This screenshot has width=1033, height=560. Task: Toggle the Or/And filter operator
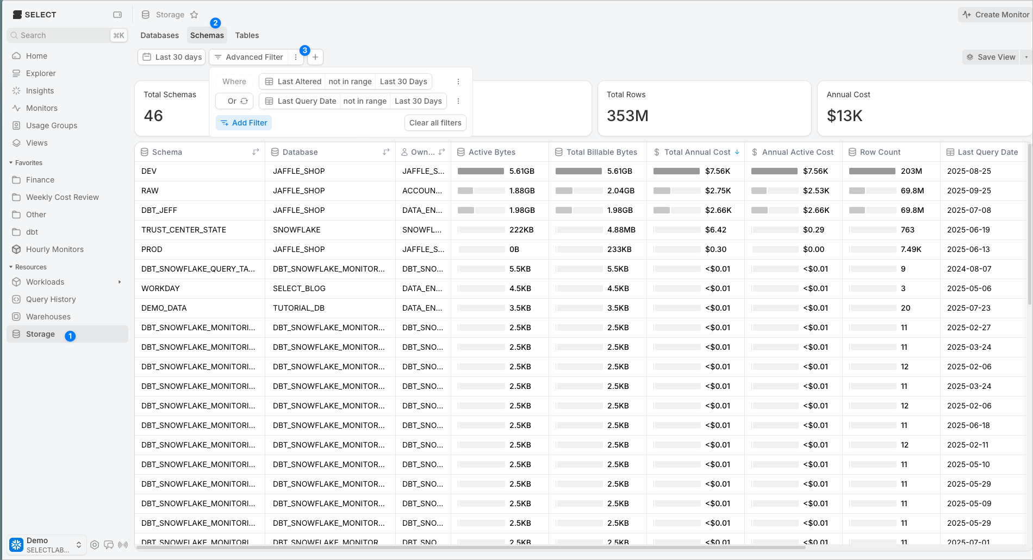[x=235, y=101]
